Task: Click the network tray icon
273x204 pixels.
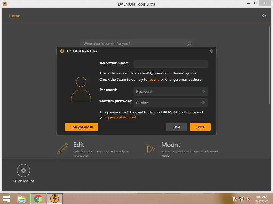Action: [x=242, y=199]
